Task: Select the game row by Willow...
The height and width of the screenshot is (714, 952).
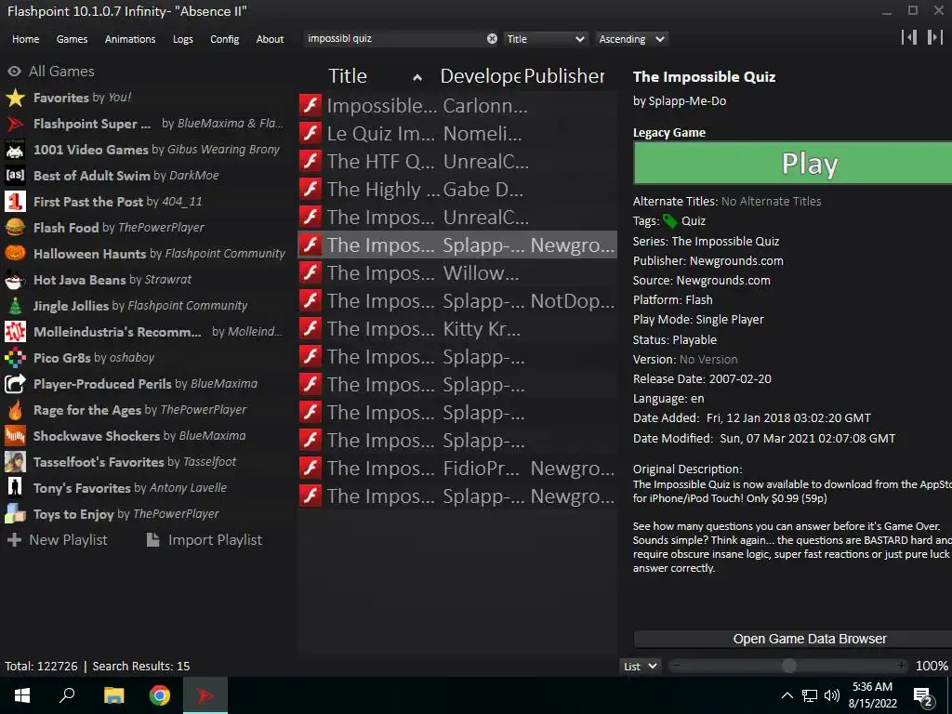Action: pos(457,273)
